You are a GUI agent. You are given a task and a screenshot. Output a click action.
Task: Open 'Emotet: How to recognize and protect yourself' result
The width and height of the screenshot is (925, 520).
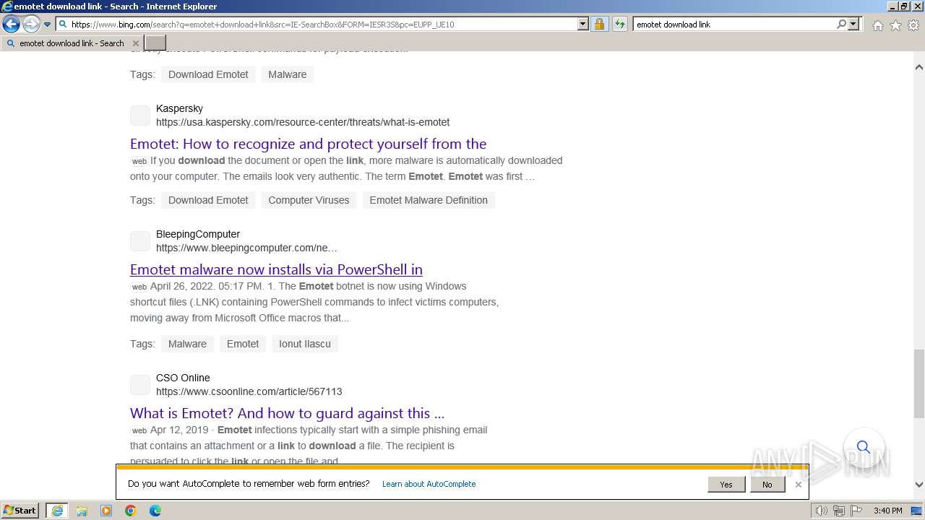(x=309, y=144)
